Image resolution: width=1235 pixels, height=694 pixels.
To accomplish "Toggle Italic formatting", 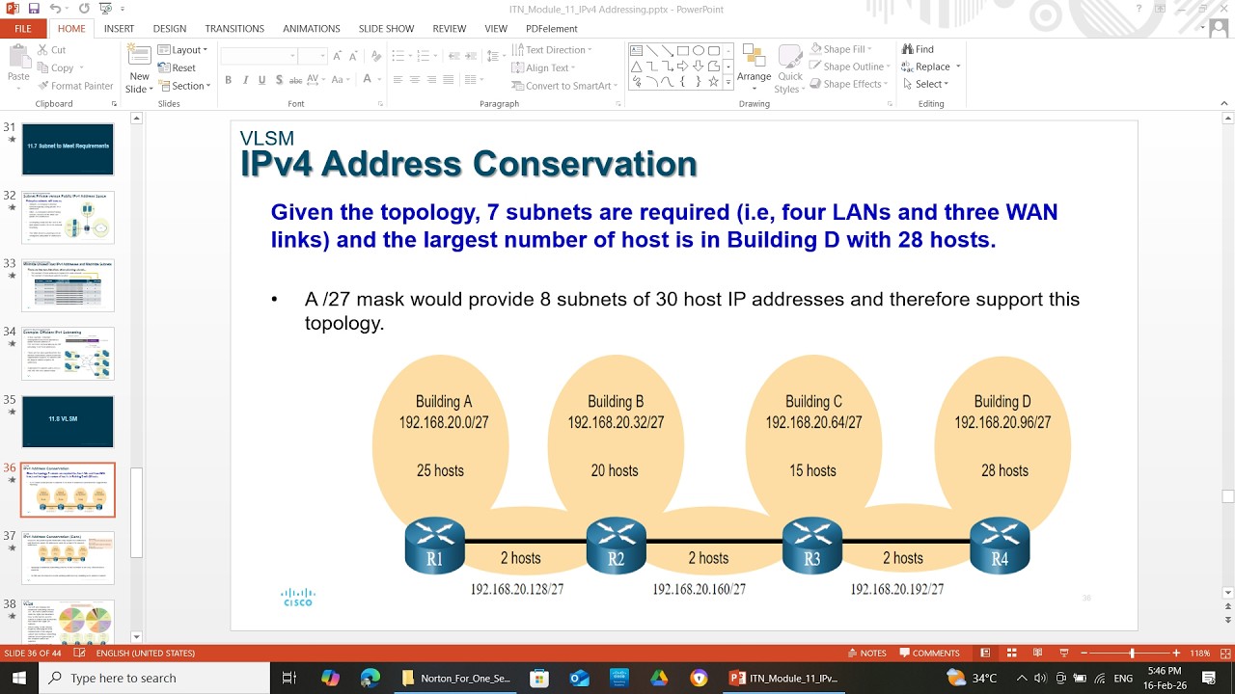I will (x=246, y=80).
